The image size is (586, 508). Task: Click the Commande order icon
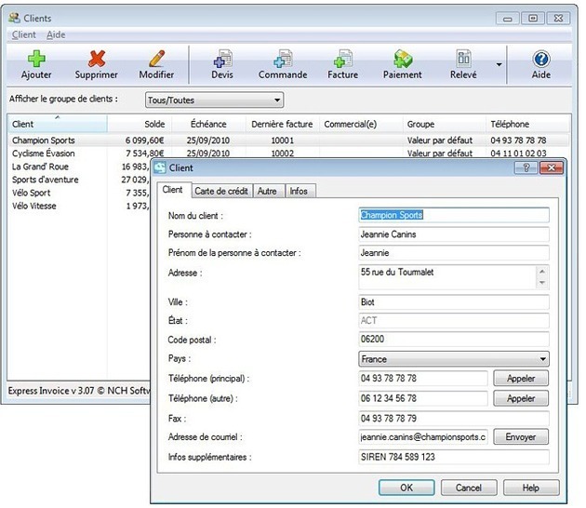tap(283, 60)
